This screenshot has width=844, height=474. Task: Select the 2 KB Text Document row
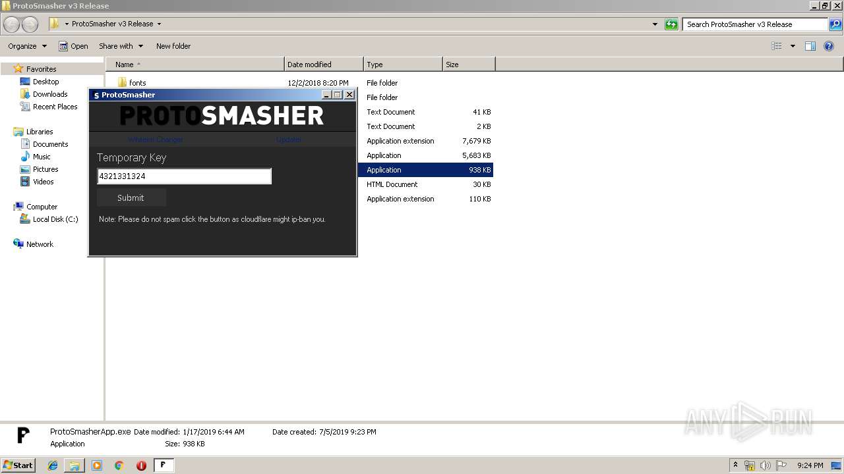[x=425, y=126]
